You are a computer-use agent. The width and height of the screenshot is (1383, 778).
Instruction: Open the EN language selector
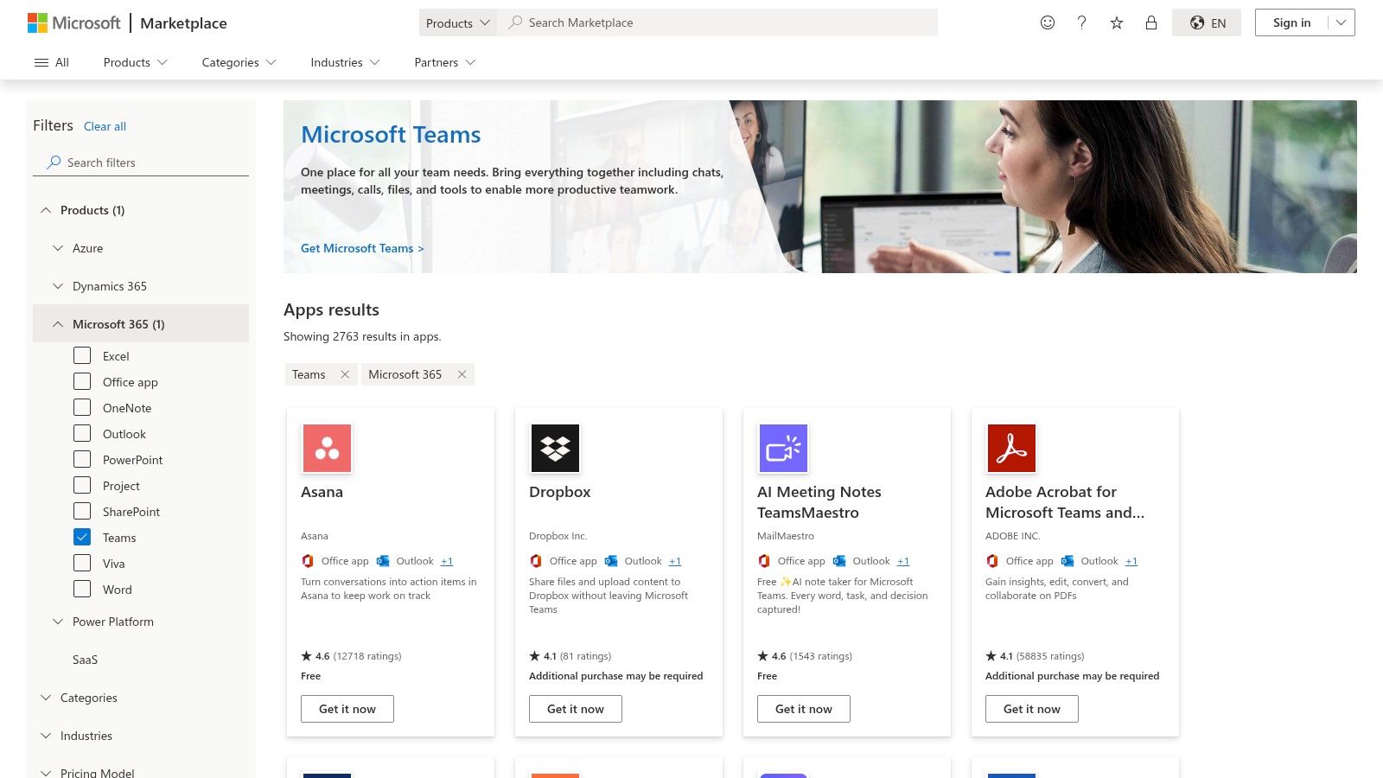[1207, 22]
